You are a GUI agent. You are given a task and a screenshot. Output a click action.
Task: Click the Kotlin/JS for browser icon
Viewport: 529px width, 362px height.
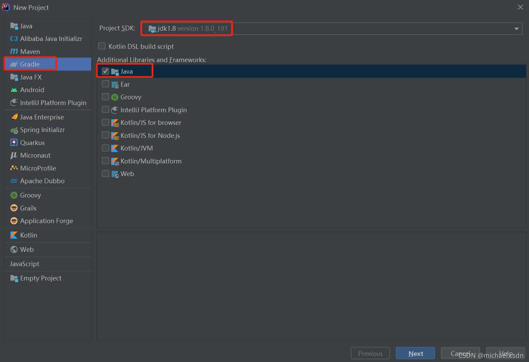click(x=115, y=123)
